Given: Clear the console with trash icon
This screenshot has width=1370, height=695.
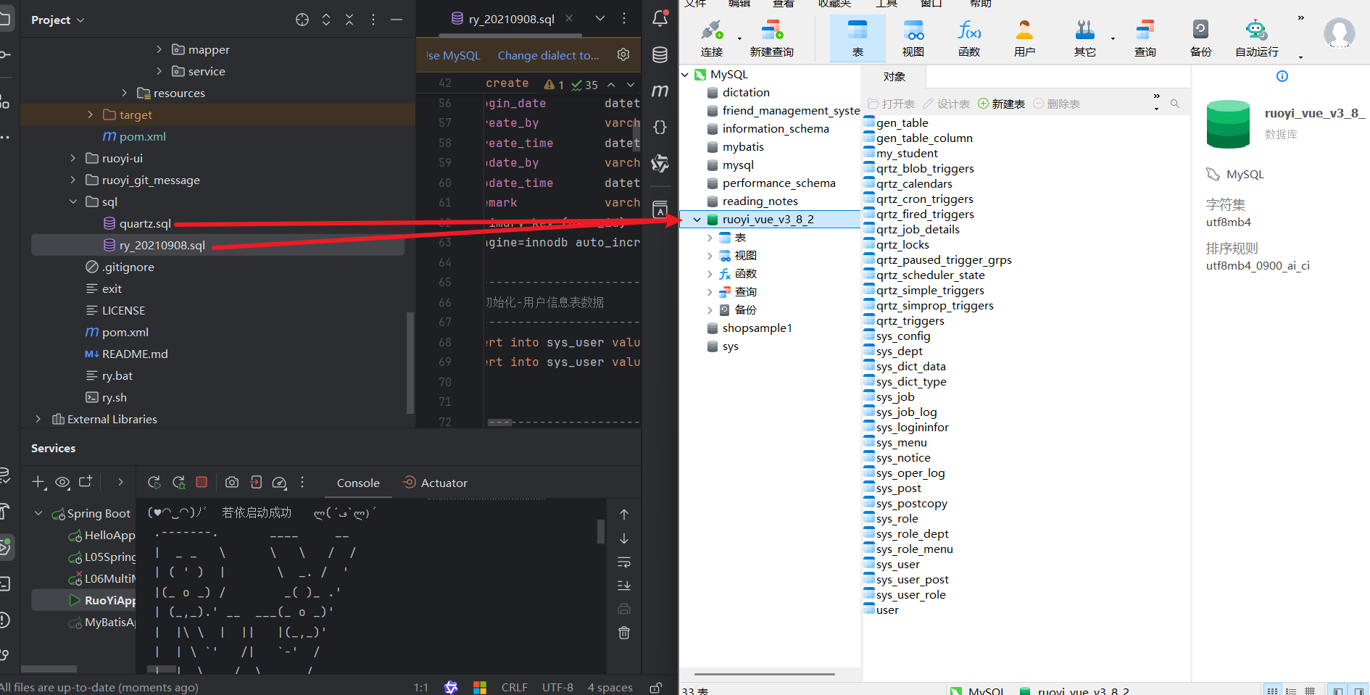Looking at the screenshot, I should [x=624, y=633].
